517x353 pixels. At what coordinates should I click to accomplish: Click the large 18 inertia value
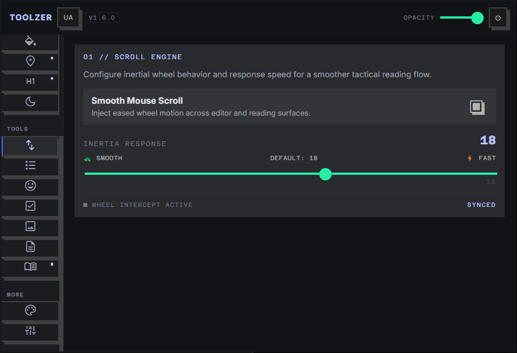click(488, 140)
